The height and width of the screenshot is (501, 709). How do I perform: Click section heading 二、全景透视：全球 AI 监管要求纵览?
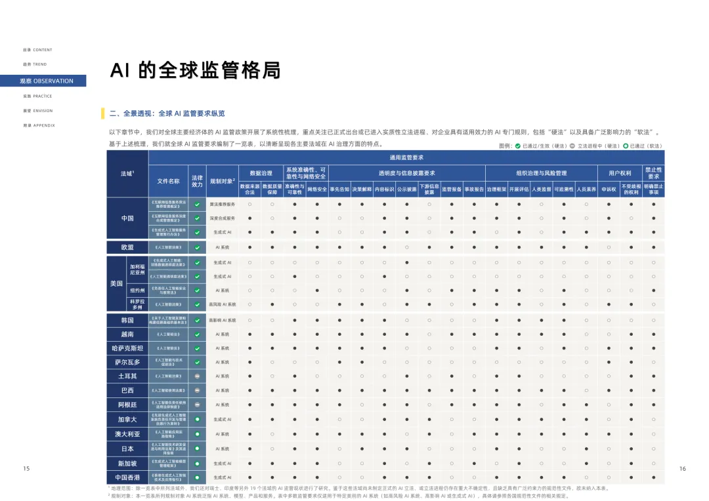click(167, 113)
